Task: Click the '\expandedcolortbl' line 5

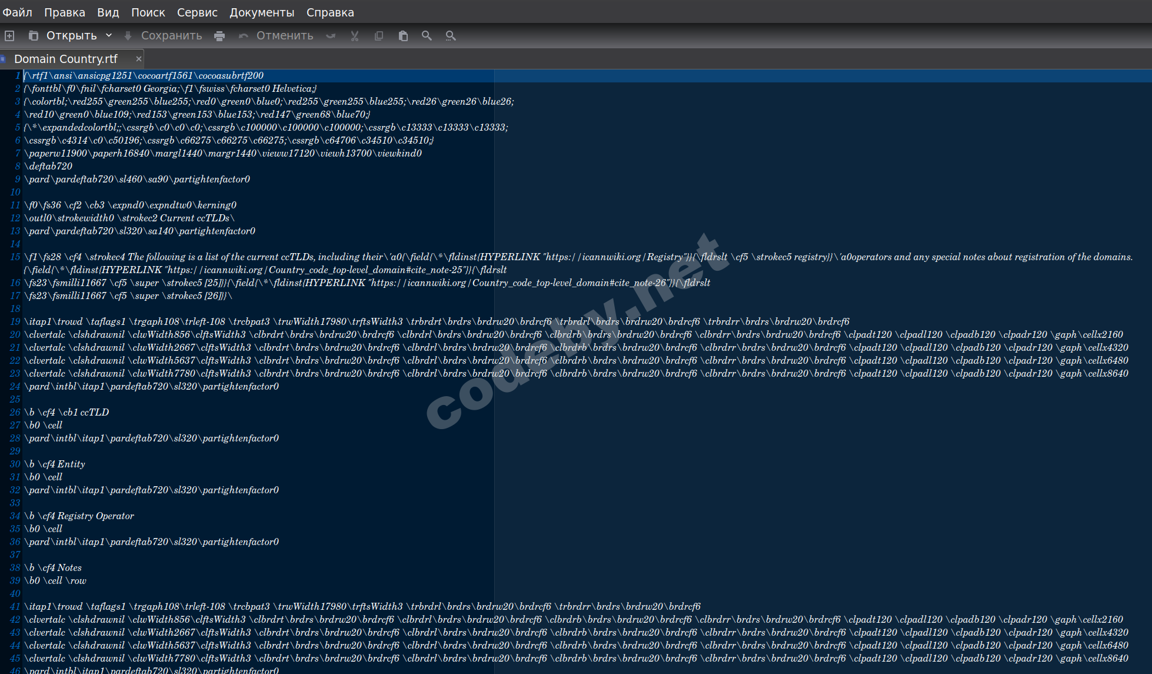Action: pos(266,127)
